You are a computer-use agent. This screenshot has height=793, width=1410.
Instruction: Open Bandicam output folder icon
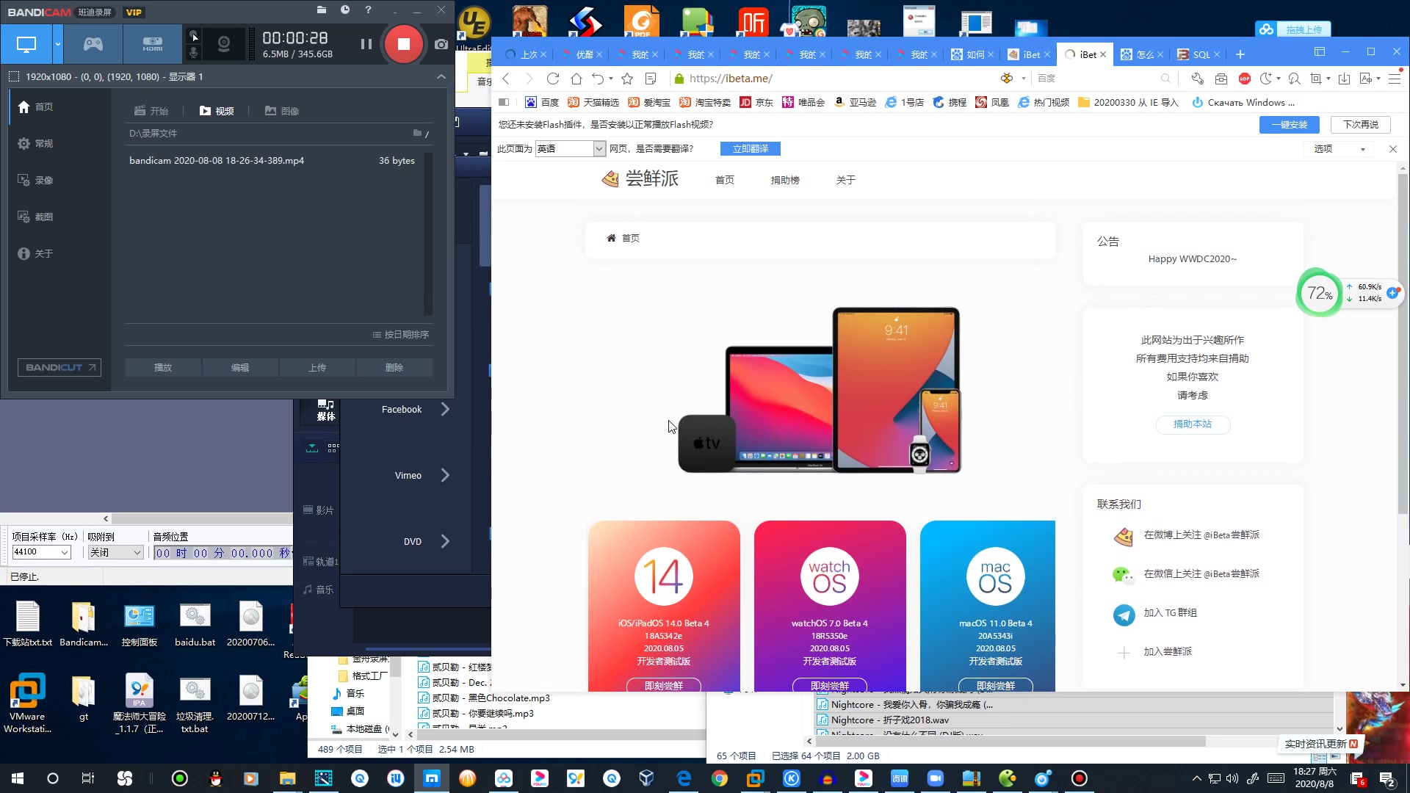pyautogui.click(x=322, y=10)
